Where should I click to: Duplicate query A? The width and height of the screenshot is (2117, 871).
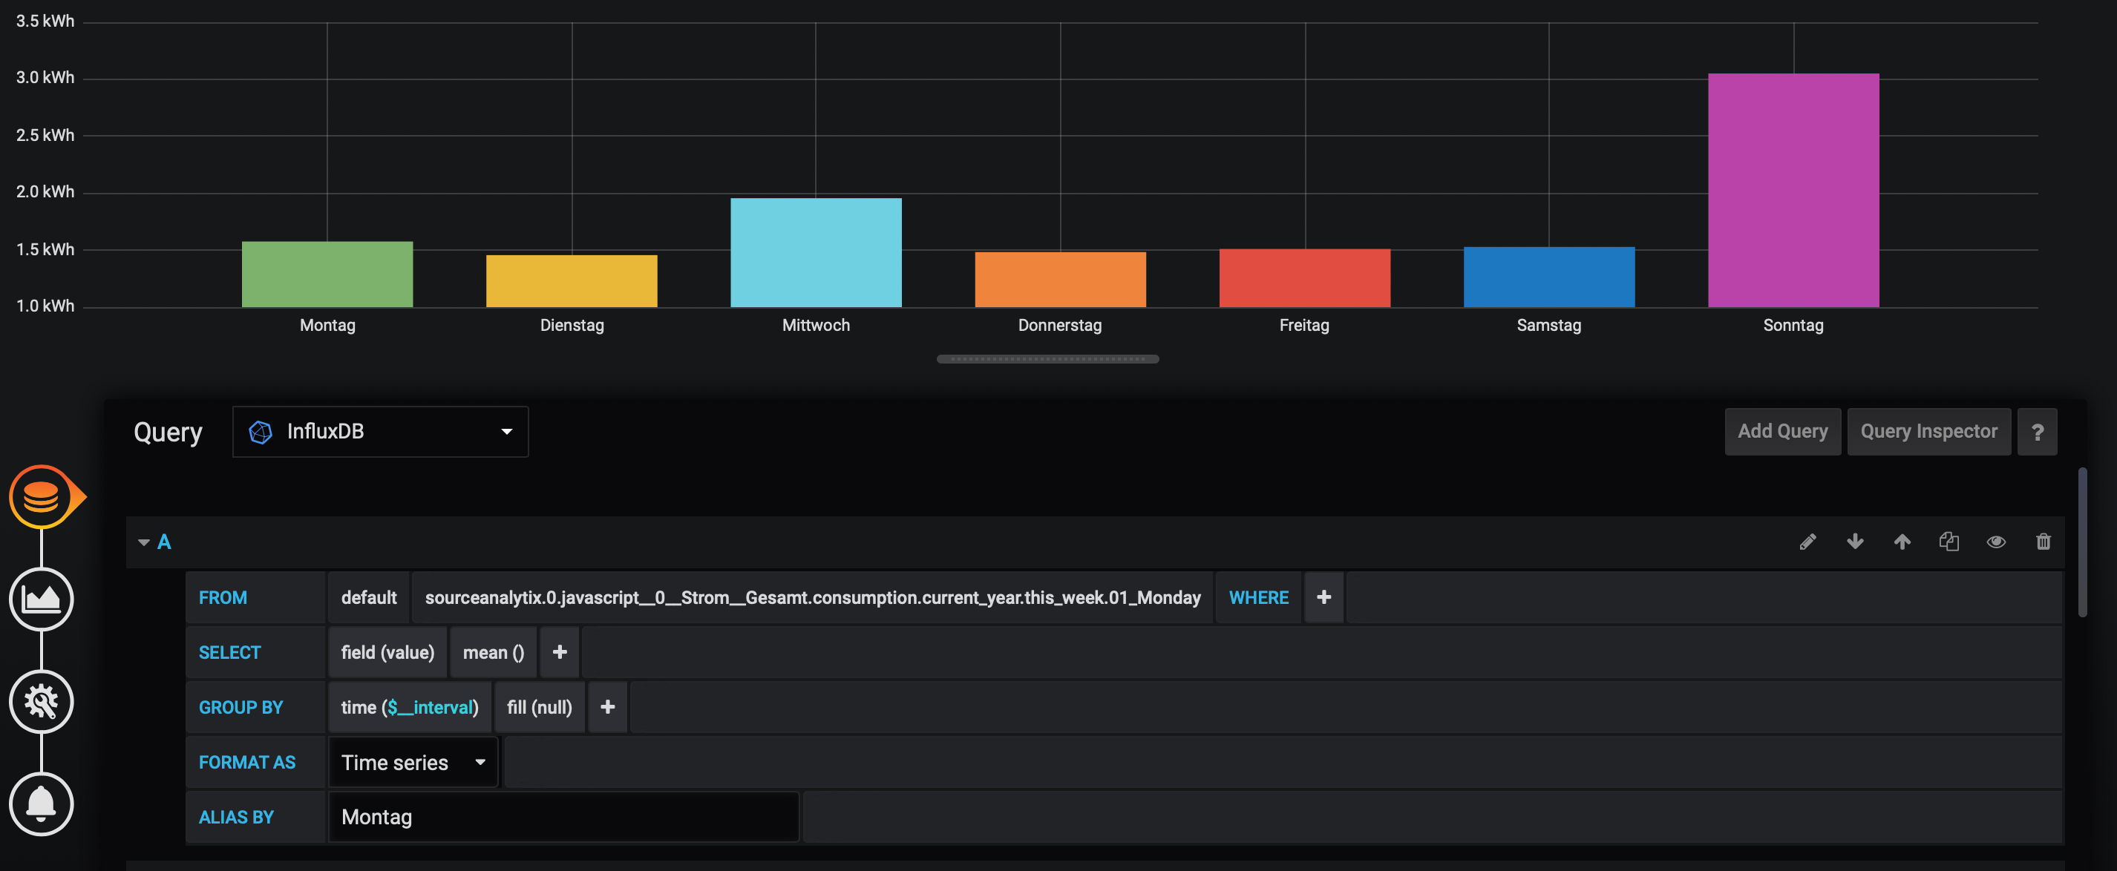click(x=1949, y=542)
